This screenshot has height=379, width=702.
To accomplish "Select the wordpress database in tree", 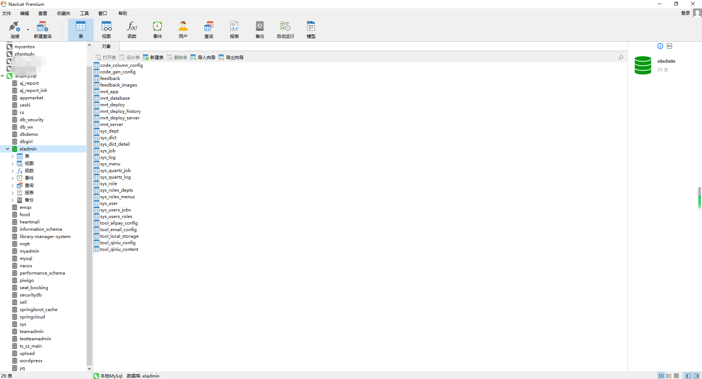I will tap(31, 361).
